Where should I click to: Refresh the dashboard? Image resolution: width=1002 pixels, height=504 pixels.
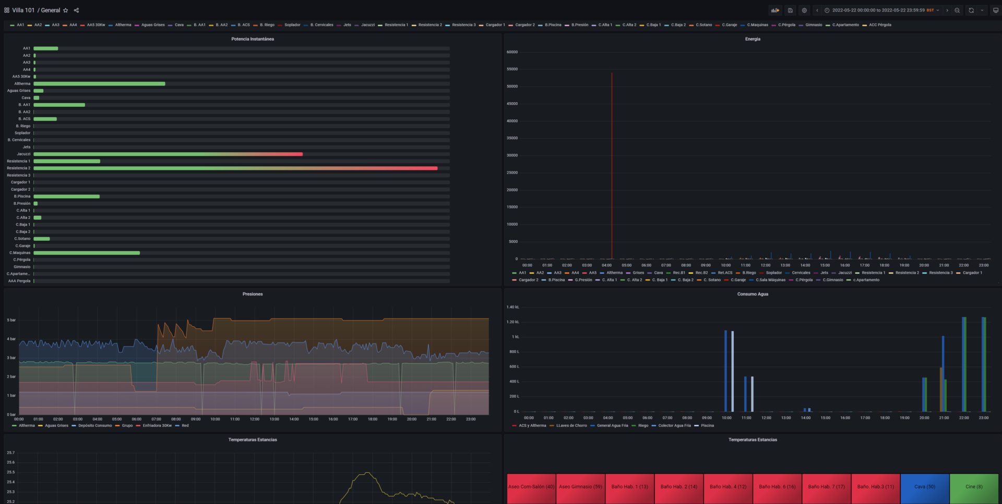[x=971, y=10]
